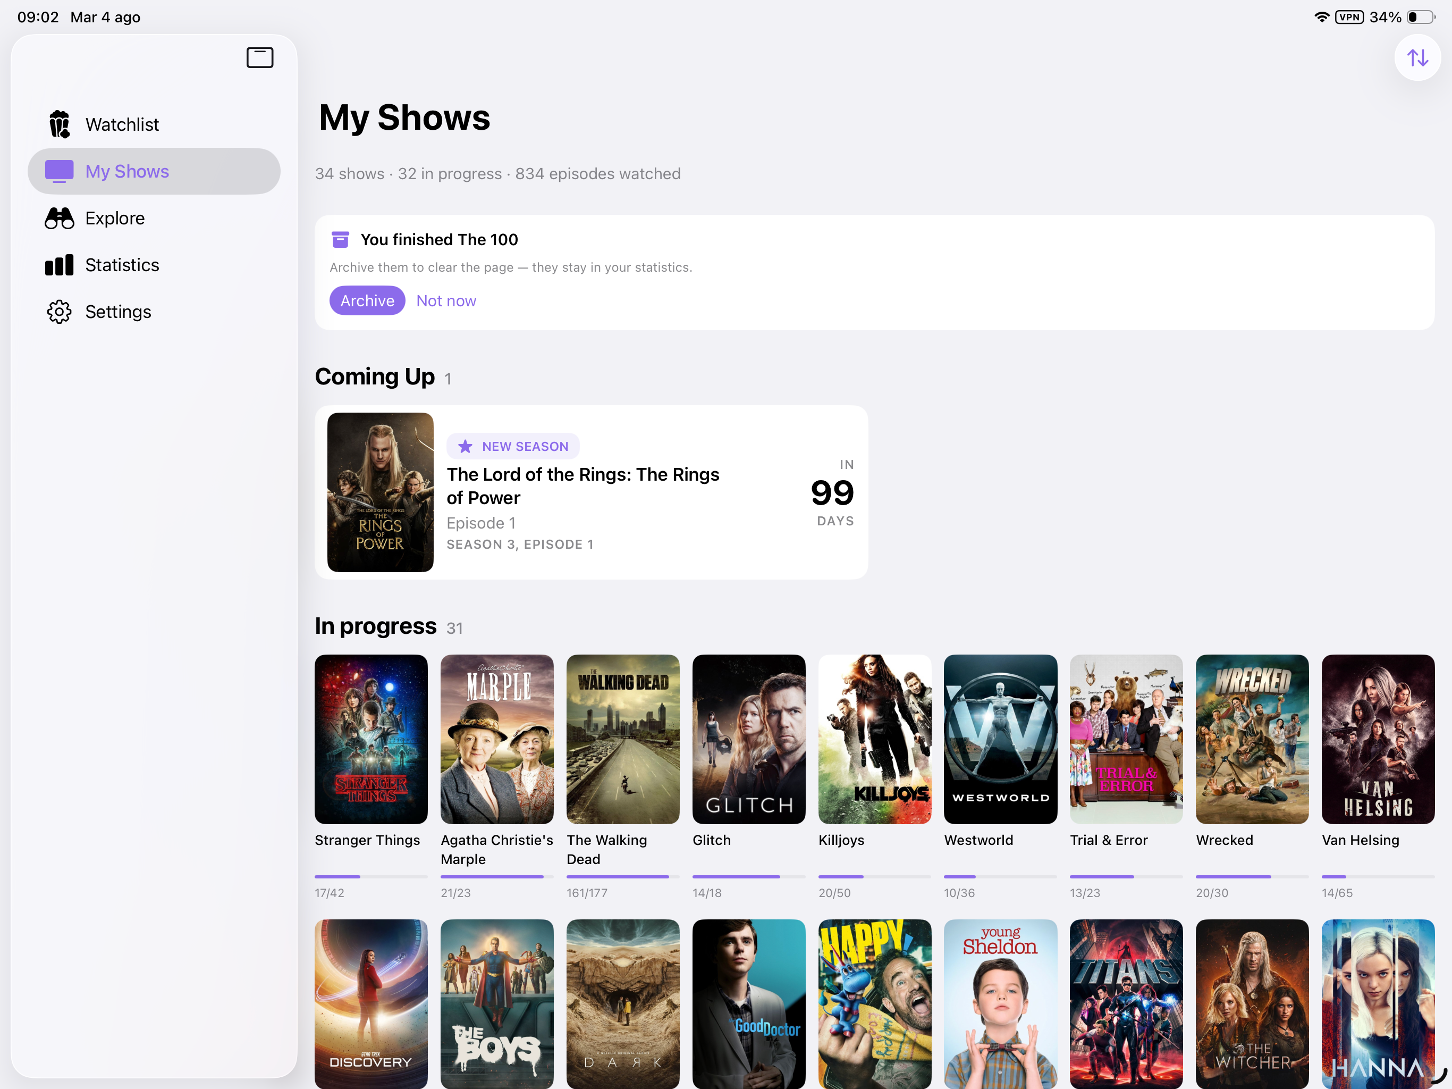This screenshot has height=1089, width=1452.
Task: Archive The 100 with Archive button
Action: click(367, 301)
